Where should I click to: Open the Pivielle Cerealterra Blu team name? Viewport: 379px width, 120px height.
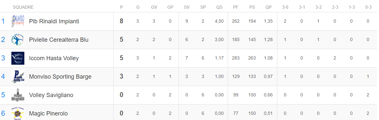[x=59, y=40]
